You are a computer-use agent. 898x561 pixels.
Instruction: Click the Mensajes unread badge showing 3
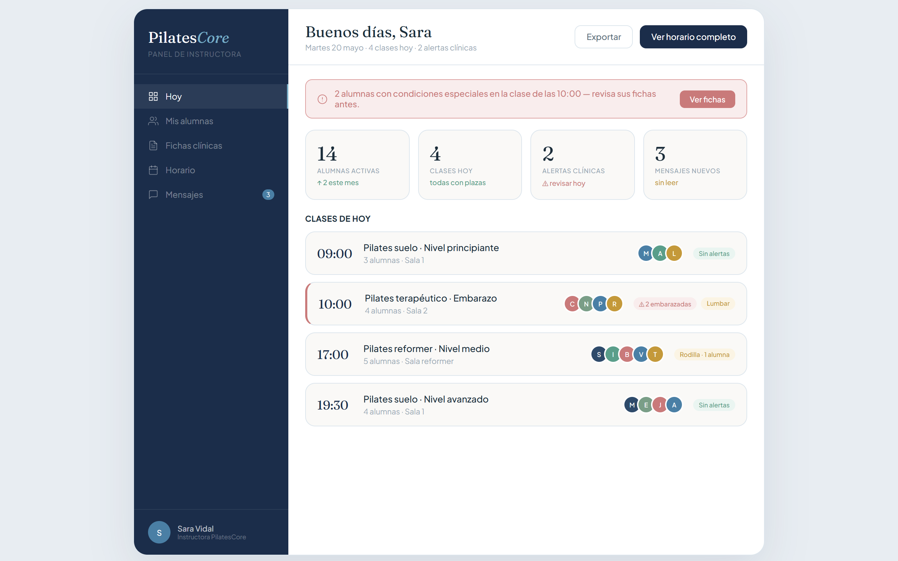(268, 195)
